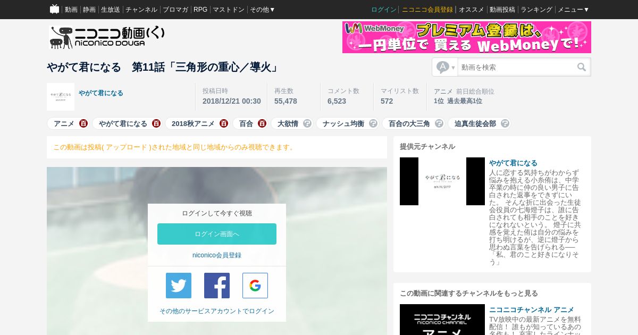The height and width of the screenshot is (335, 638).
Task: Click the 過去最高1位 ranking text
Action: [465, 101]
